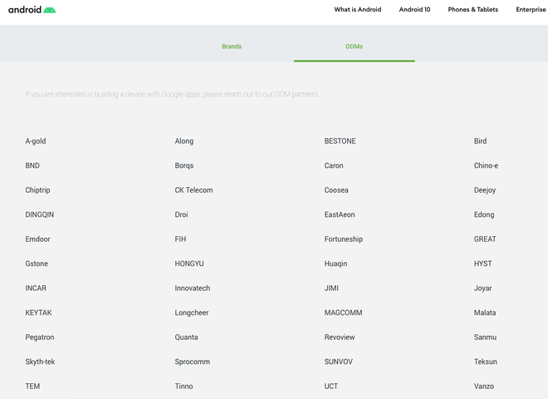Click the Along ODM entry
Viewport: 548px width, 399px height.
click(184, 141)
